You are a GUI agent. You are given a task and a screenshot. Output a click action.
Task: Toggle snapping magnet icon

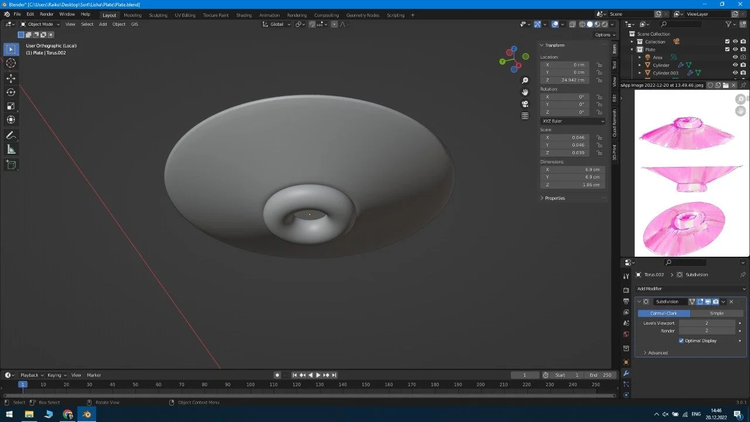tap(312, 24)
